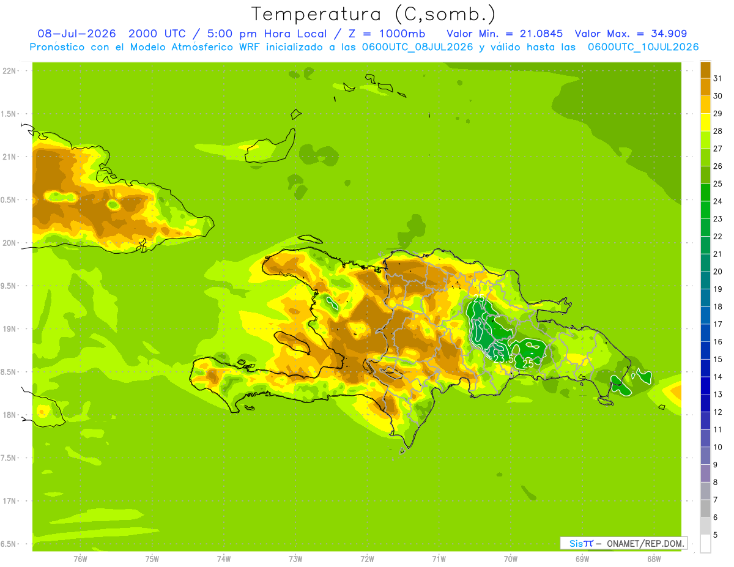Click the "22N" latitude label

[9, 71]
